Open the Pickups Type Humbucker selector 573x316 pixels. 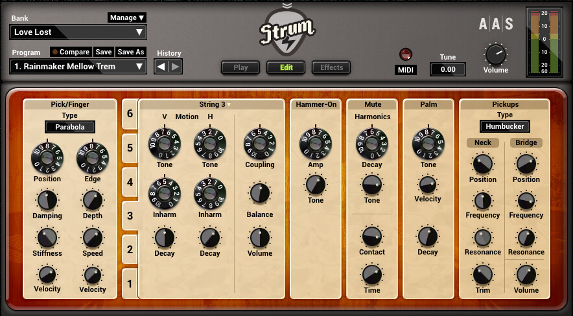(x=505, y=126)
